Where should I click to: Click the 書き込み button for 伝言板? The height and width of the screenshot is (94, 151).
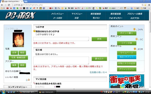click(x=99, y=59)
